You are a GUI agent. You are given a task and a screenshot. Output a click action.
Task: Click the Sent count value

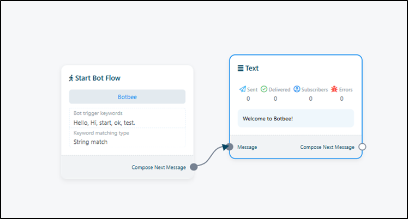coord(248,99)
